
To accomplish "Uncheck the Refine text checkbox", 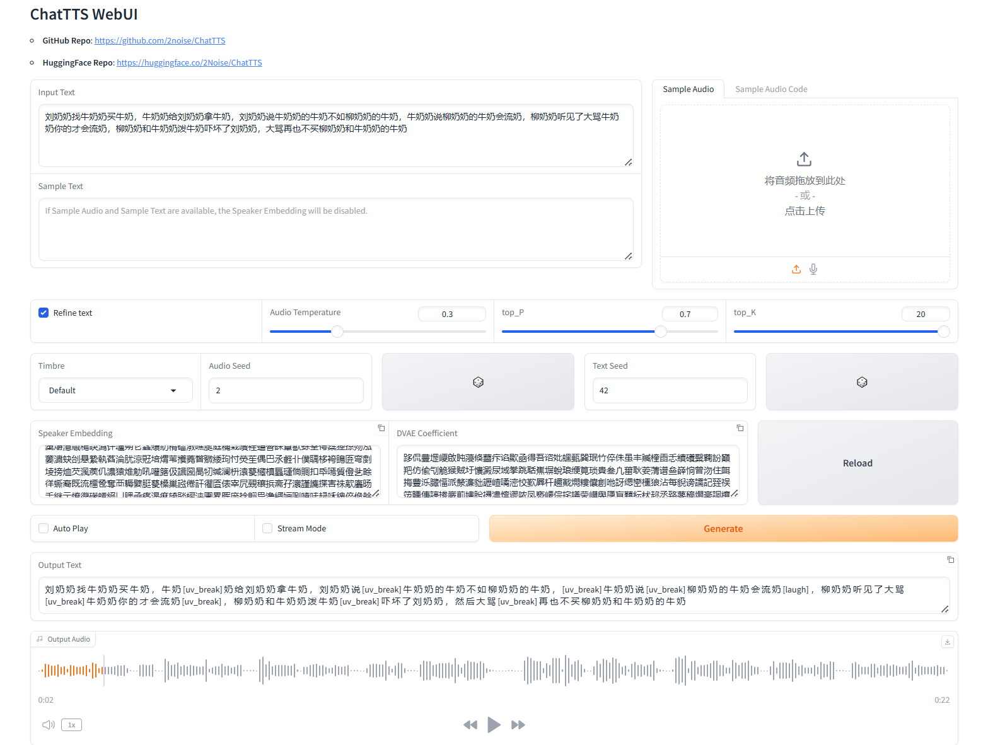I will click(44, 313).
